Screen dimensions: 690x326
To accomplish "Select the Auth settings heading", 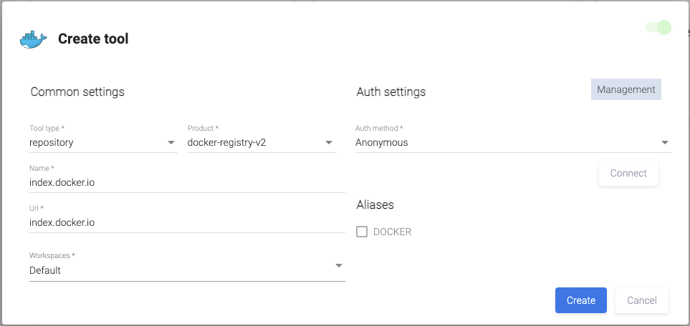I will coord(390,92).
